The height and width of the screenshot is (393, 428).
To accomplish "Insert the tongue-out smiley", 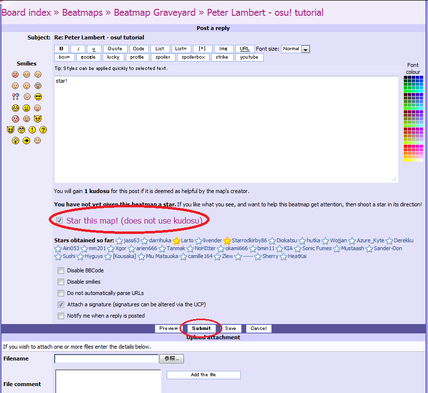I will pos(37,108).
